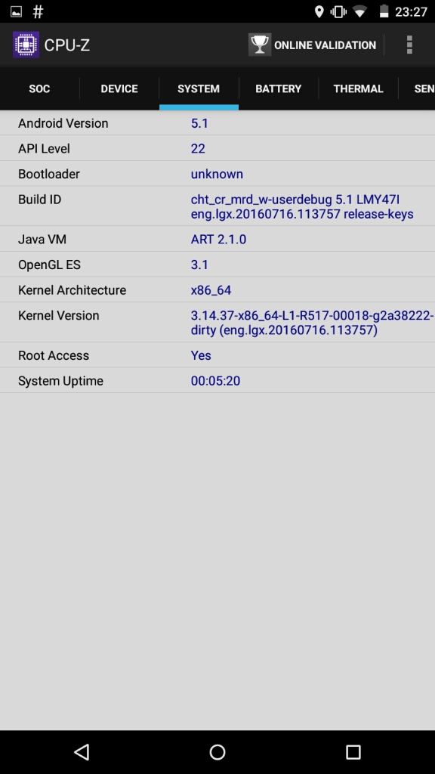Screen dimensions: 435x774
Task: Tap the location pin status icon
Action: tap(319, 11)
